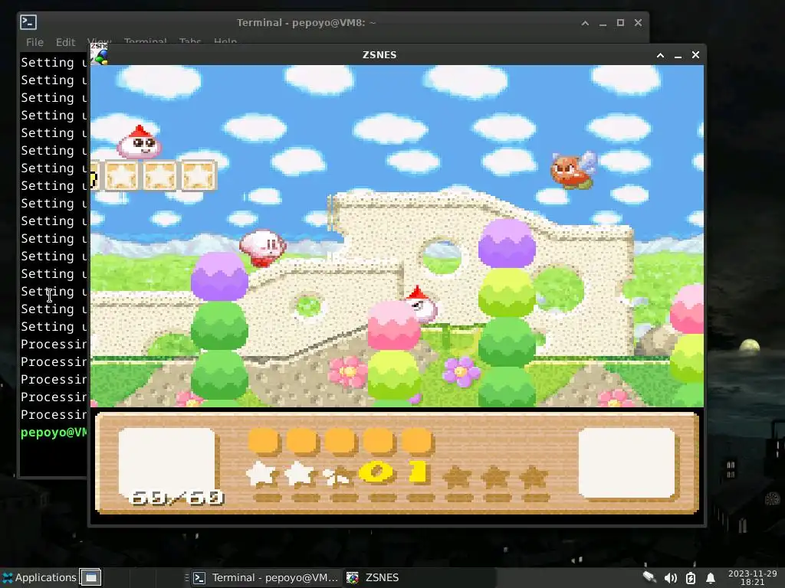Close the ZSNES window
This screenshot has height=588, width=785.
(x=695, y=55)
